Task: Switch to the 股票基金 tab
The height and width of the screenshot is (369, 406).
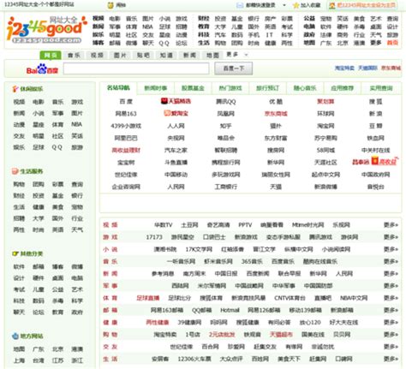Action: pos(193,88)
